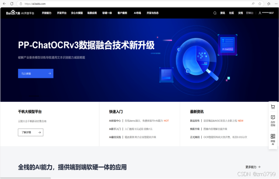Open the 焕新升级 news item
Viewport: 279px width, 179px height.
(195, 129)
